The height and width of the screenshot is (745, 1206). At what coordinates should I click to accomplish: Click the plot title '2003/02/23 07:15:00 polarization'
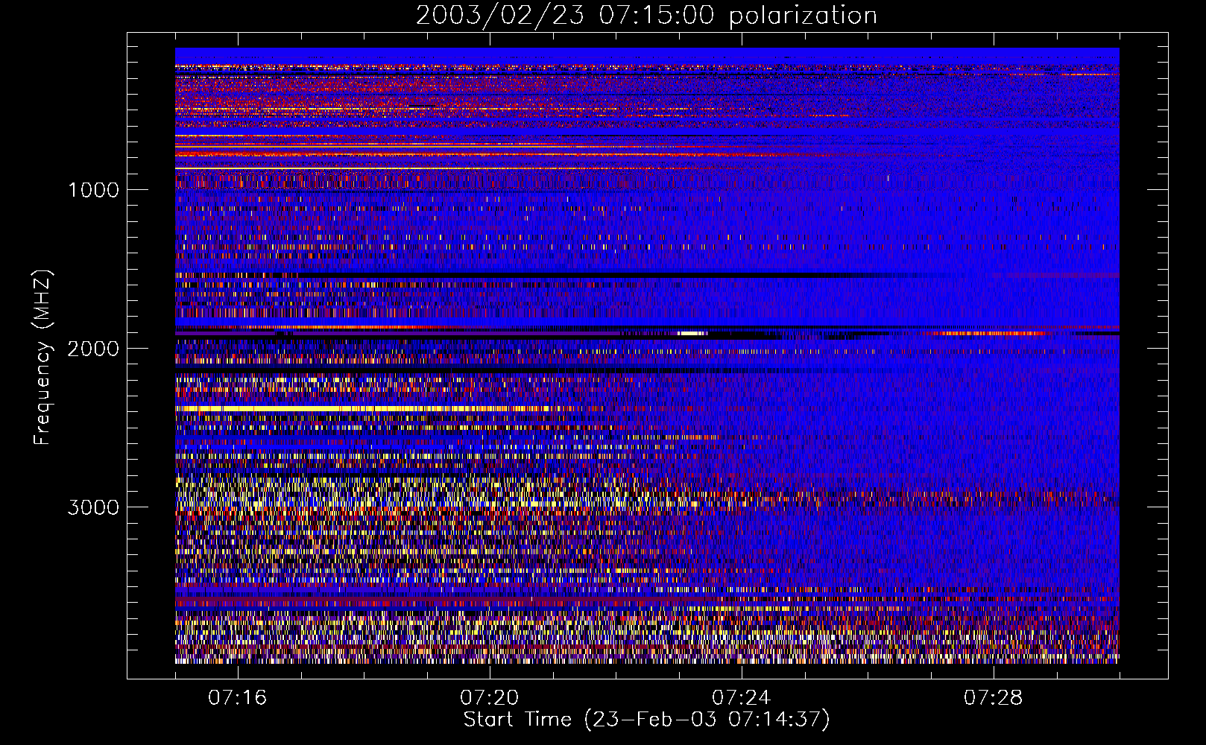(646, 16)
